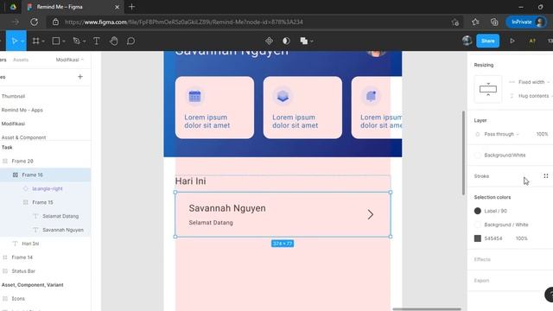
Task: Open Shape tool dropdown arrow
Action: [64, 41]
